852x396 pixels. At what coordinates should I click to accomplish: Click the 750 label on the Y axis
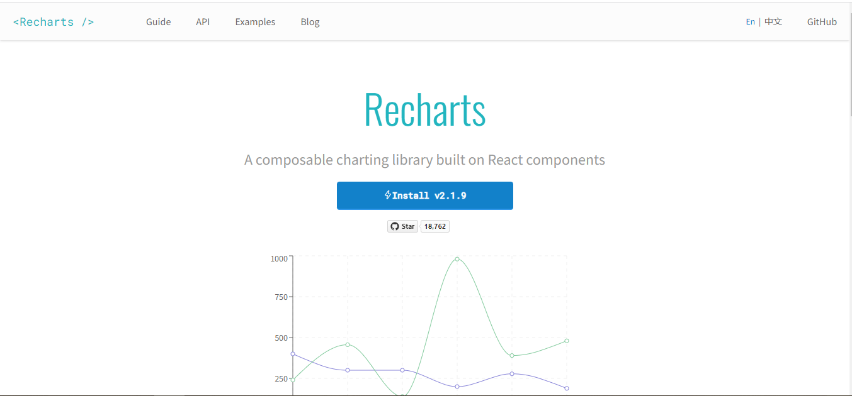(280, 295)
